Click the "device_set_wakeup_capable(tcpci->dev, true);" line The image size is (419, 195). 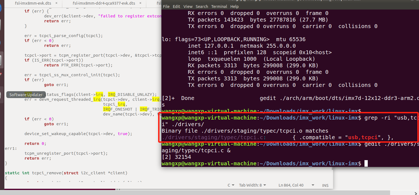[78, 134]
